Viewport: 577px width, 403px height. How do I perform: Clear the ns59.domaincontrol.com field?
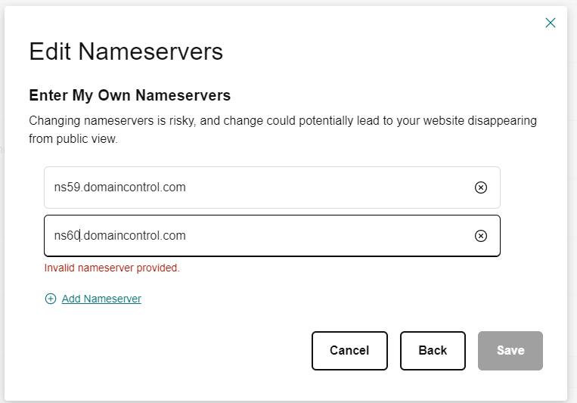click(x=480, y=188)
